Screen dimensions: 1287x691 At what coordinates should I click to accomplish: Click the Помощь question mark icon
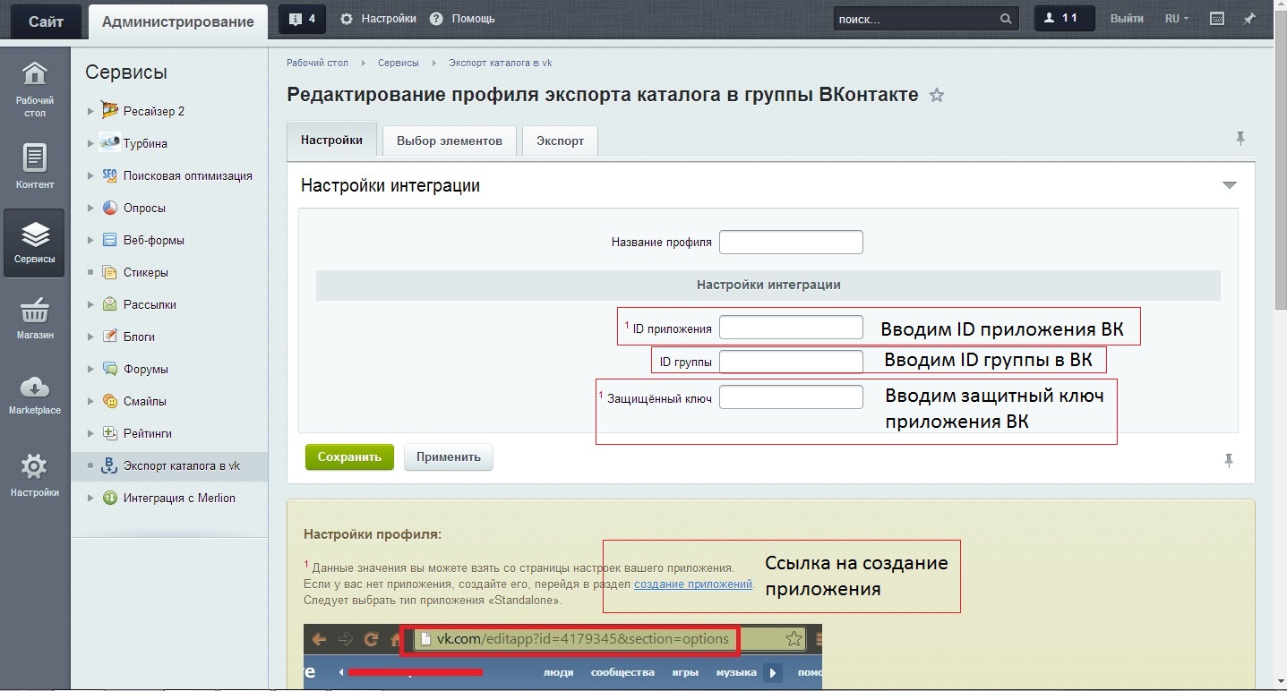click(435, 17)
